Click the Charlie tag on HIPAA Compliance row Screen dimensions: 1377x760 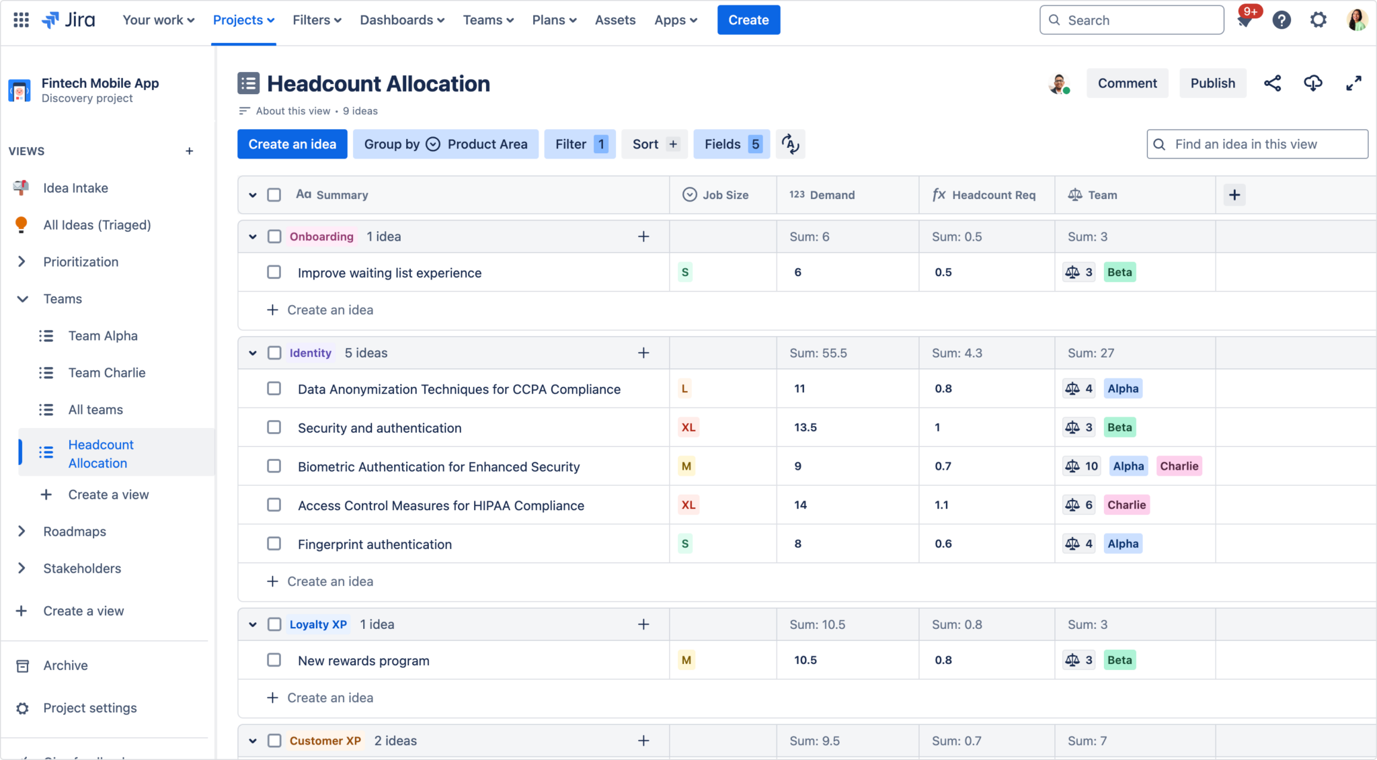[1126, 505]
